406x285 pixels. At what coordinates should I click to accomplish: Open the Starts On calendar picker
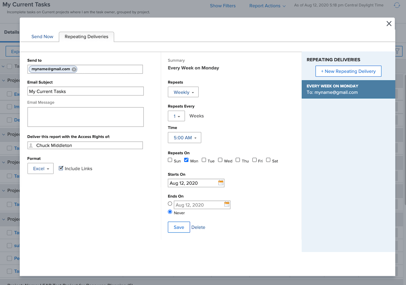point(221,183)
